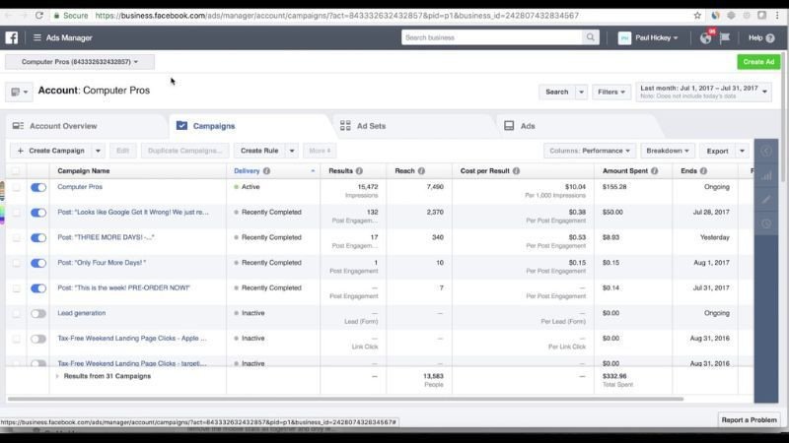Switch to the Ads tab
The width and height of the screenshot is (789, 443).
[x=528, y=126]
